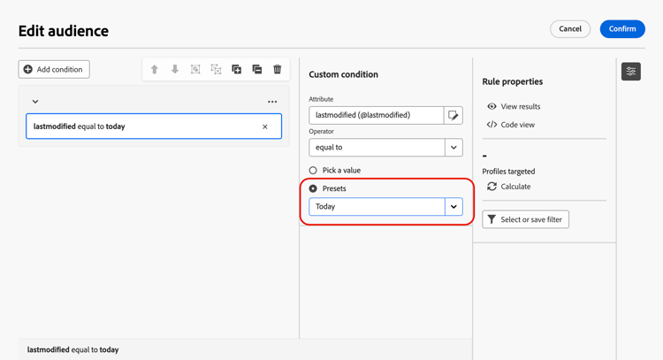Remove the lastmodified condition with X
Viewport: 663px width, 360px height.
(x=265, y=126)
